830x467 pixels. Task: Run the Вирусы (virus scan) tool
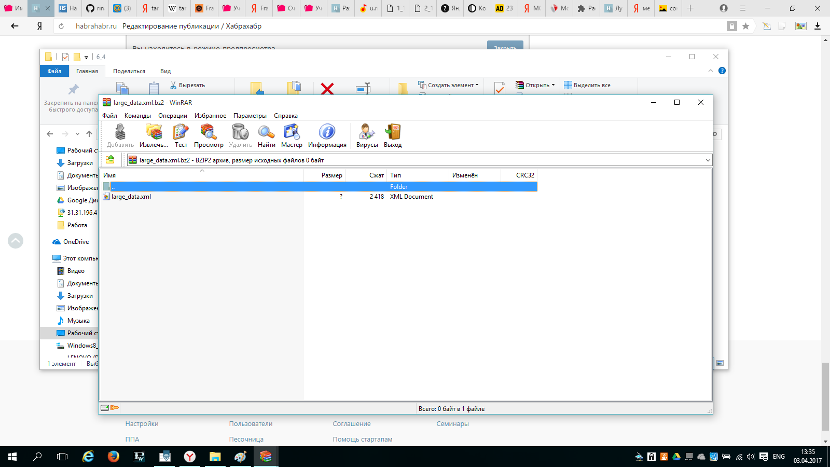click(x=367, y=136)
